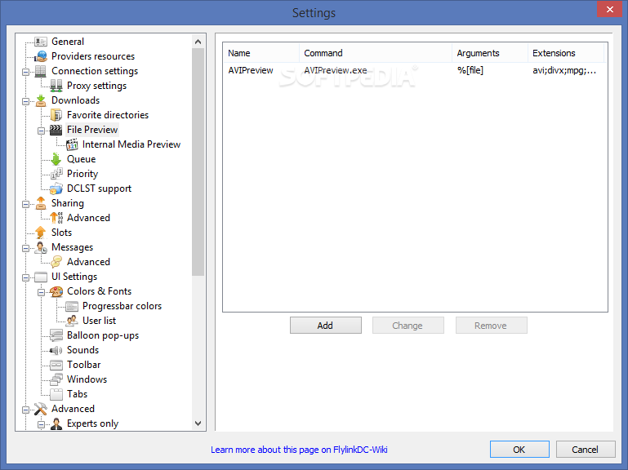Click the Messages user icon
Screen dimensions: 628x470
pos(41,247)
